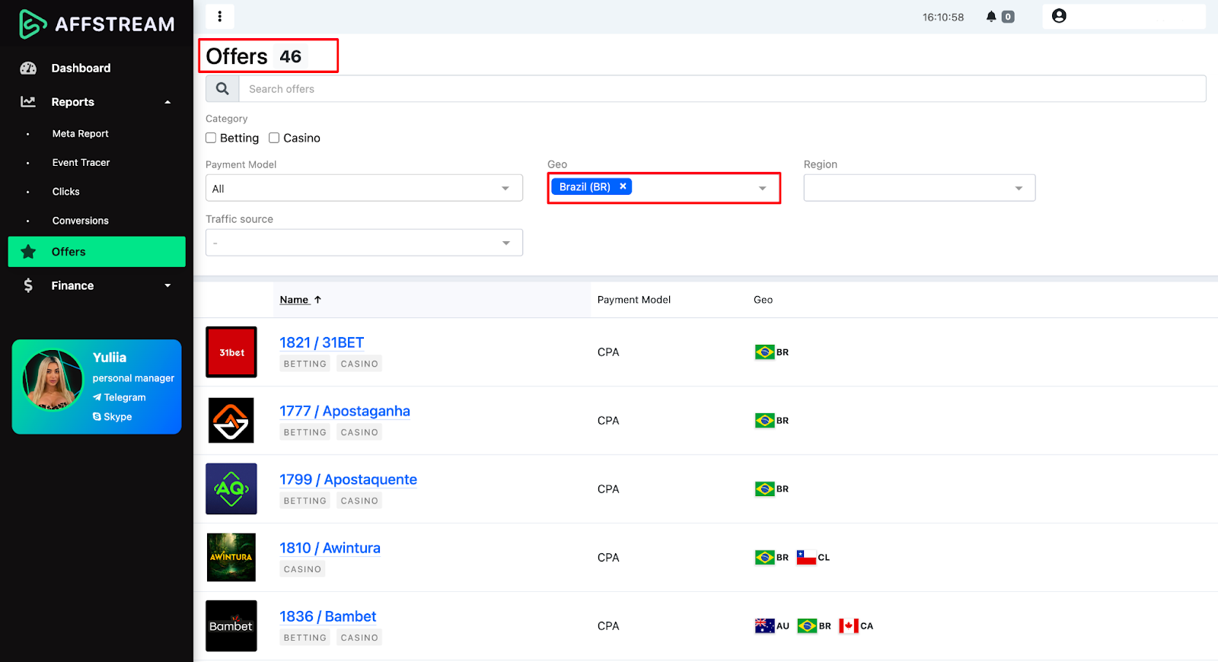The height and width of the screenshot is (662, 1218).
Task: Open the 31bet offer logo thumbnail
Action: coord(231,352)
